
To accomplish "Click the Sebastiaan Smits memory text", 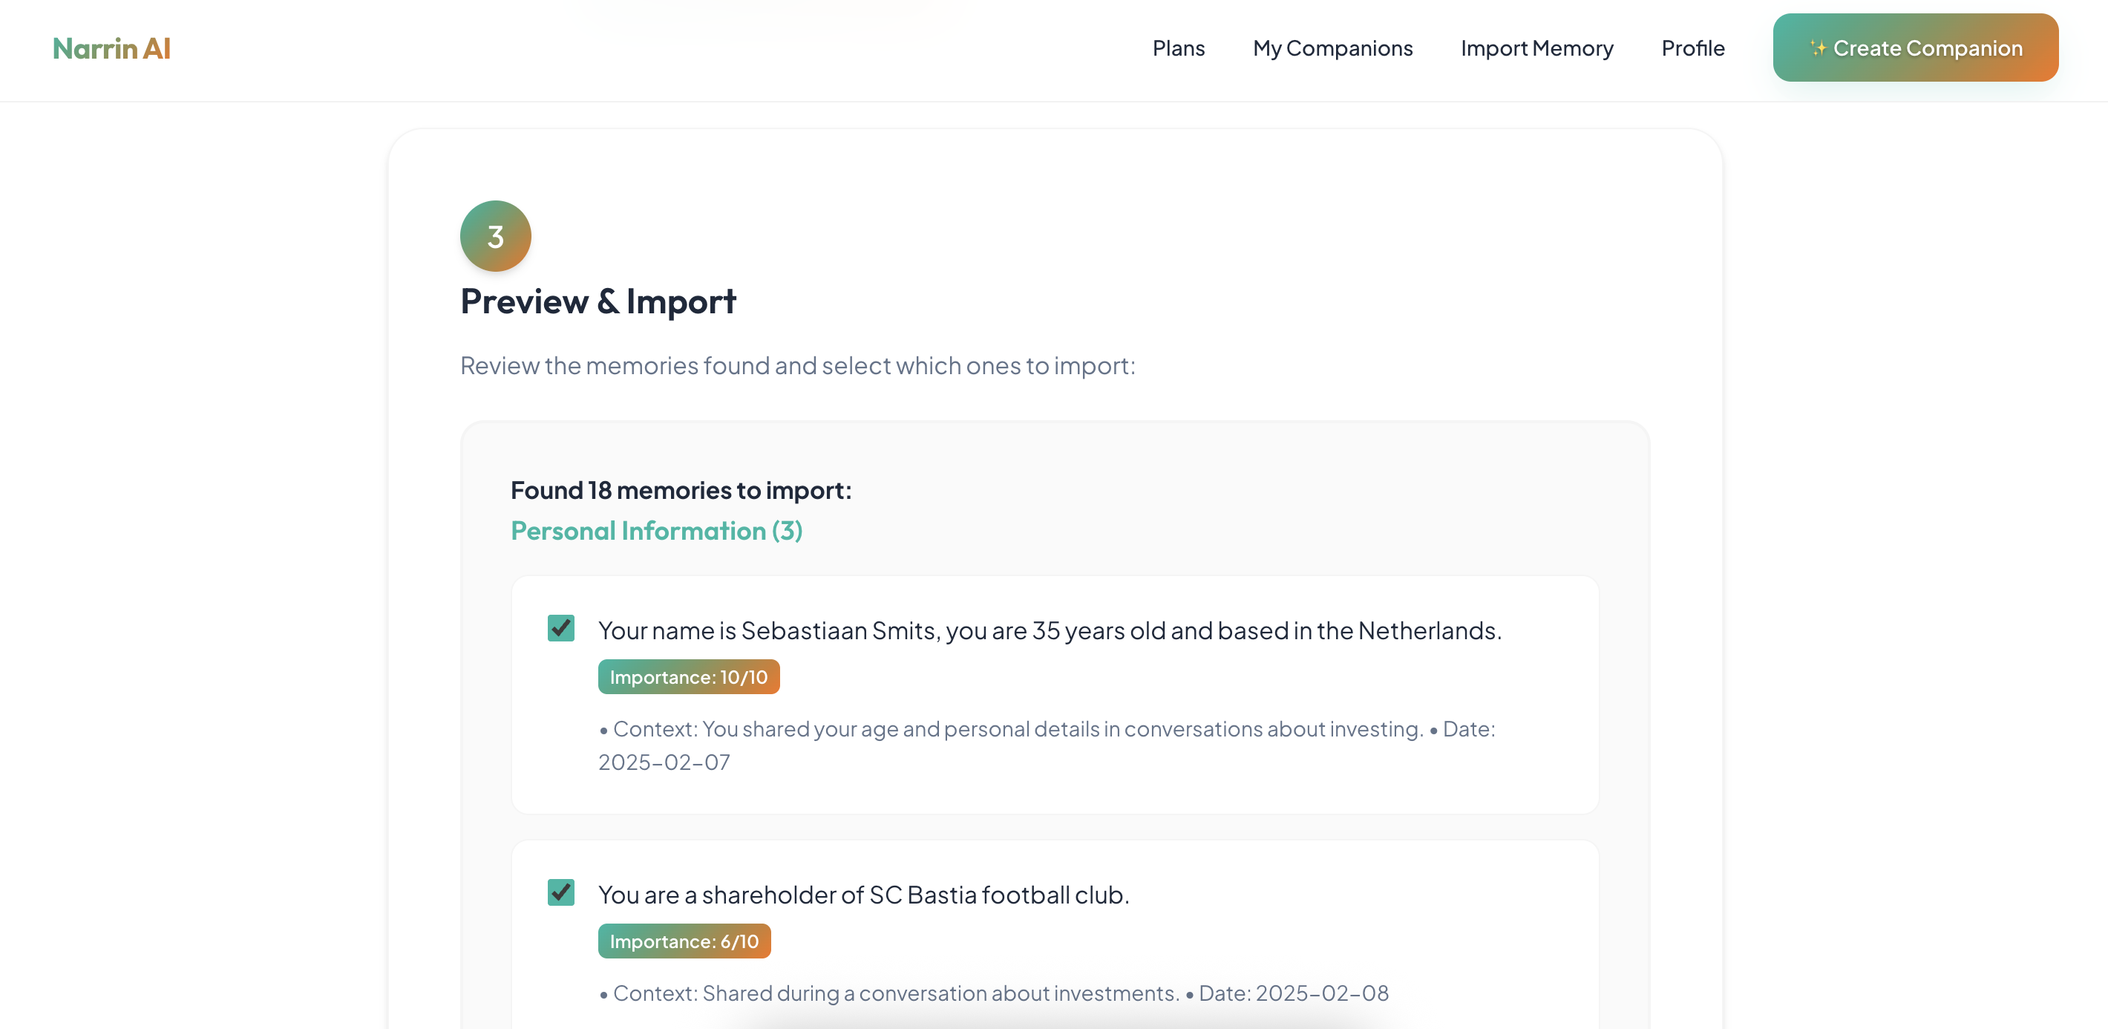I will pos(1049,630).
